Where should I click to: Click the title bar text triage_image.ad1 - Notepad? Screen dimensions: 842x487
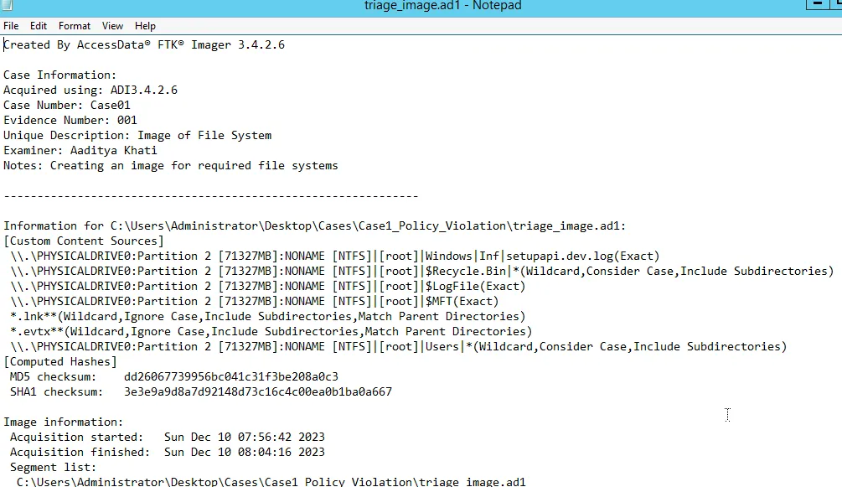click(x=442, y=6)
